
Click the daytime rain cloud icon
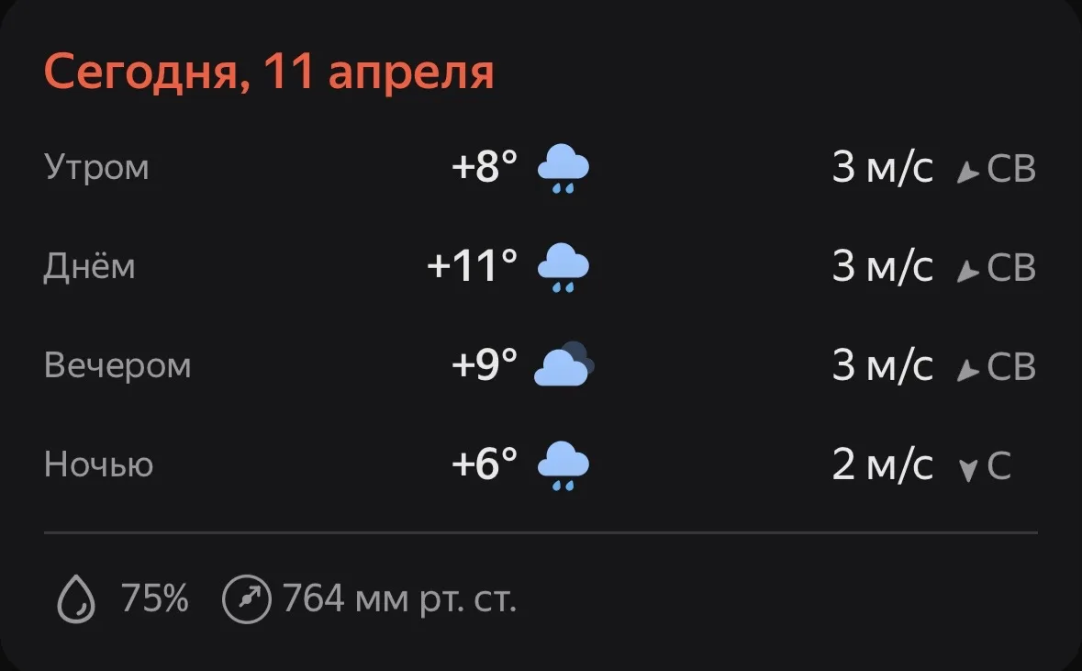pos(563,268)
